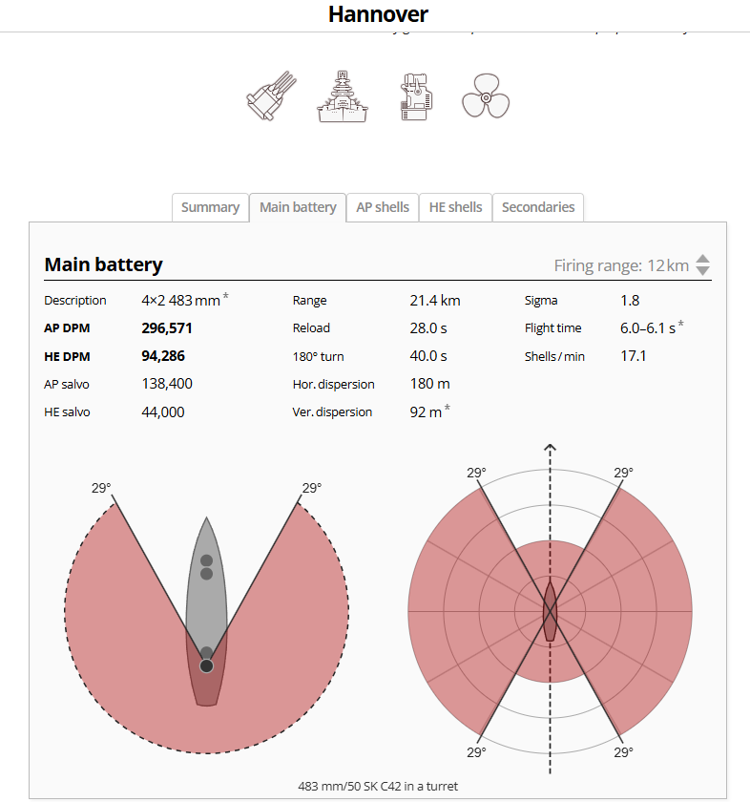Click the front-most turret dot on ship diagram

coord(206,560)
